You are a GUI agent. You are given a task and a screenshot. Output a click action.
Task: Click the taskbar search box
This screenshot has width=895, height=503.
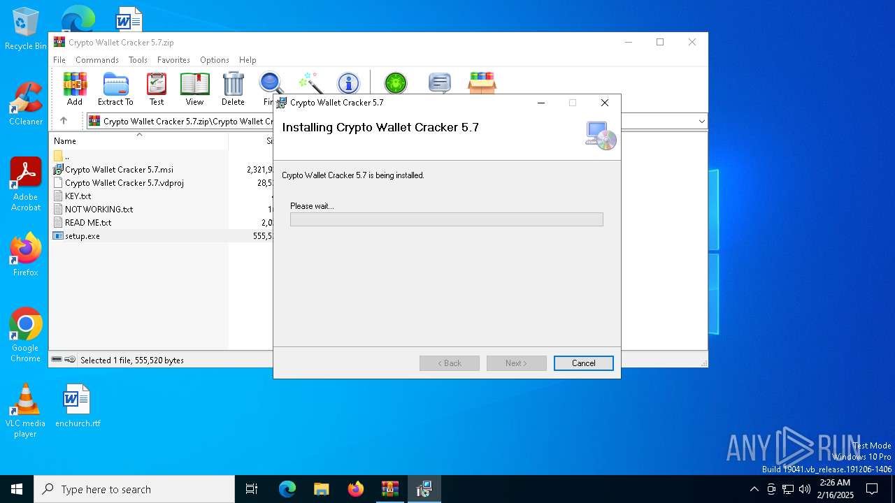[134, 489]
